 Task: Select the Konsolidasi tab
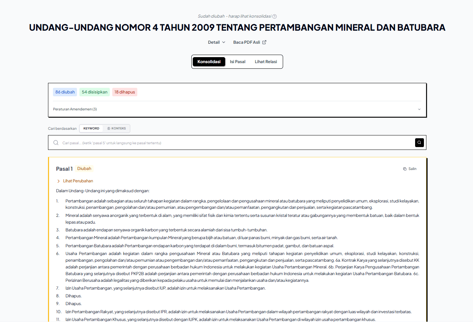pyautogui.click(x=209, y=61)
